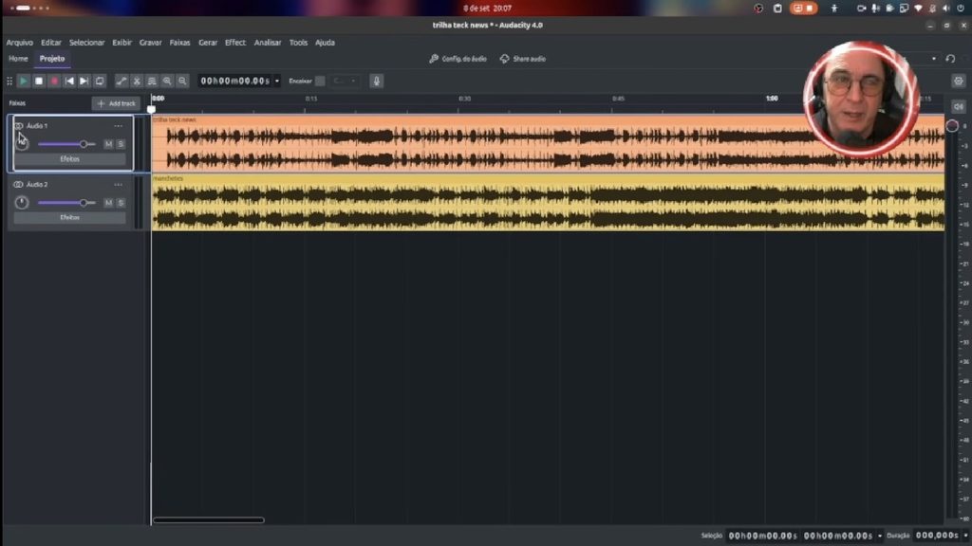Open the Efeitos panel for Áudio 1
This screenshot has height=546, width=972.
point(70,159)
